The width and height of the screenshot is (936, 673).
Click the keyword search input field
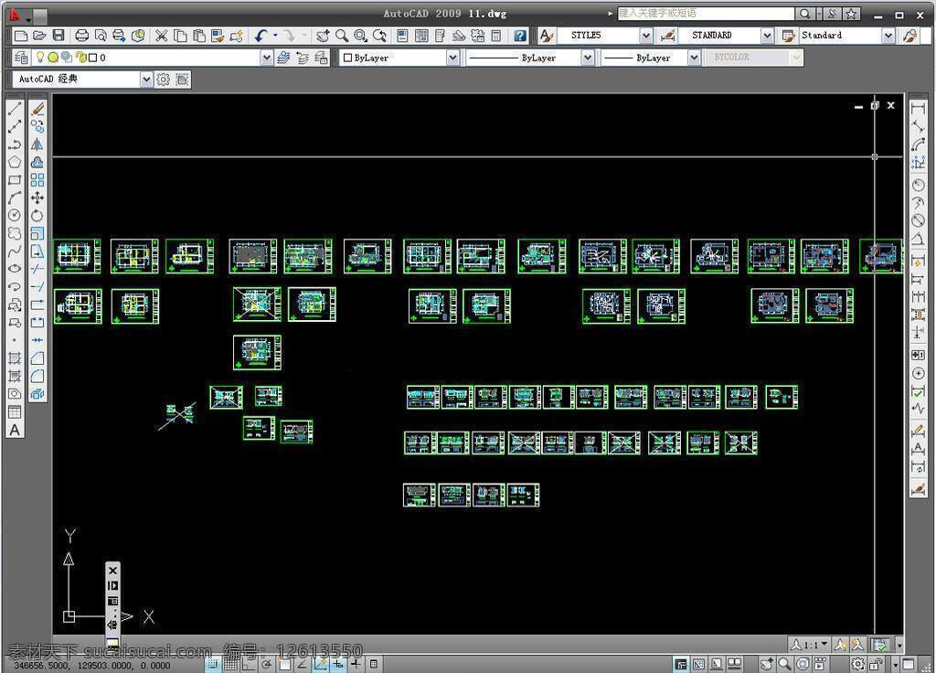[x=706, y=13]
